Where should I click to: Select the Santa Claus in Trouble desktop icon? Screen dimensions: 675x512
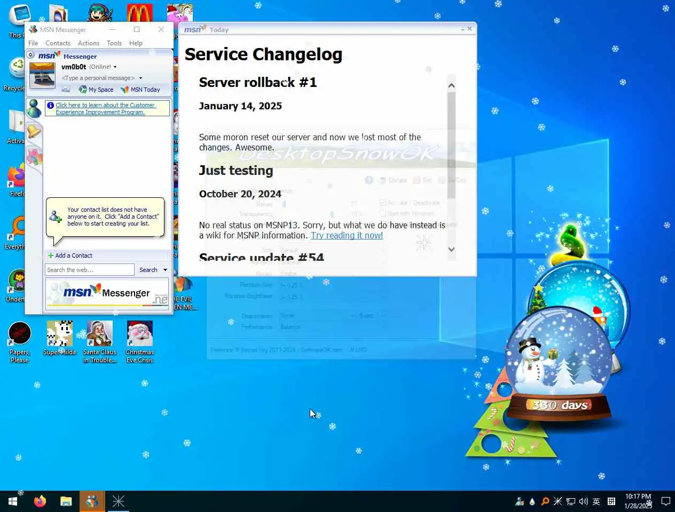coord(100,342)
